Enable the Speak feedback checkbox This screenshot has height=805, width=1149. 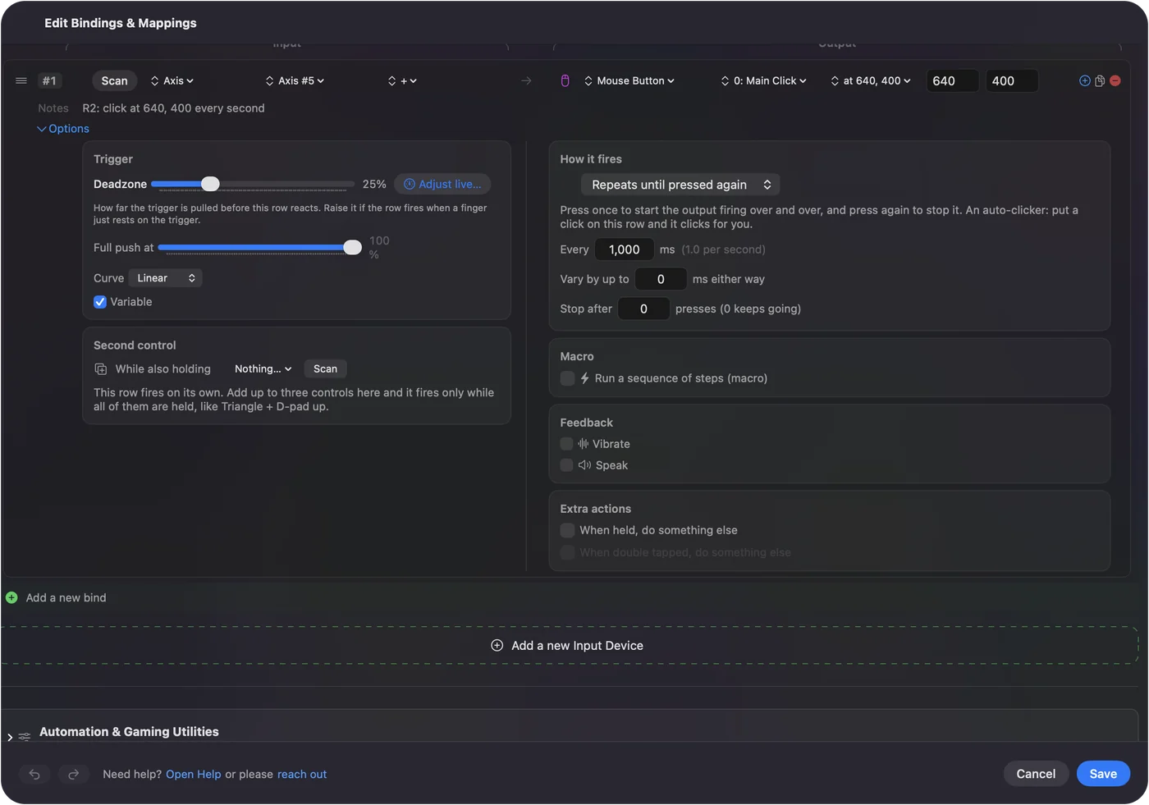click(x=566, y=465)
